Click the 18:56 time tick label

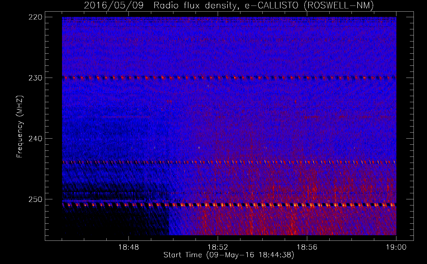(x=307, y=247)
